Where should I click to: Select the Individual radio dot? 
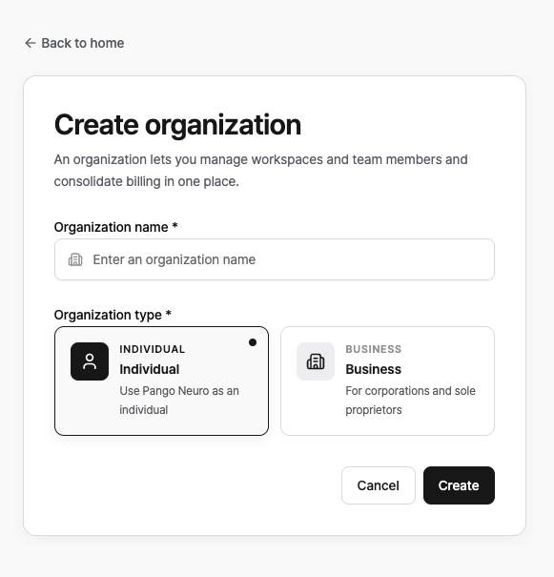253,342
